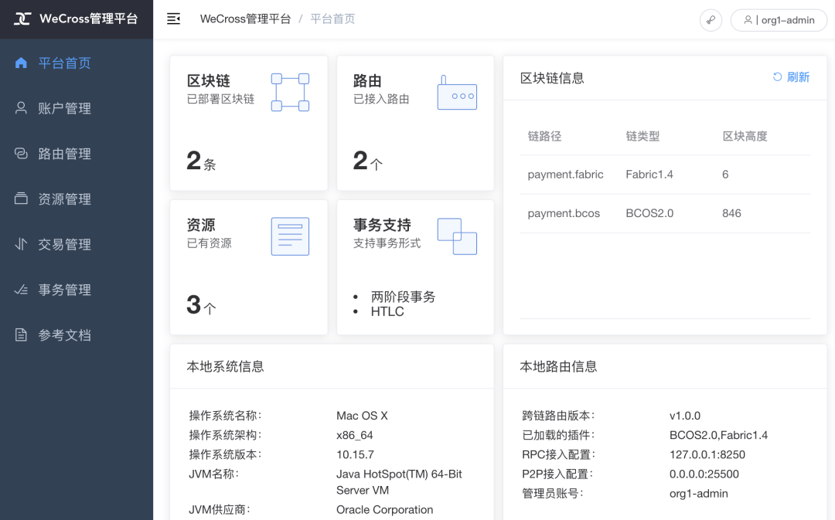Go to 路由管理 page
Screen dimensions: 835x520
[x=77, y=153]
